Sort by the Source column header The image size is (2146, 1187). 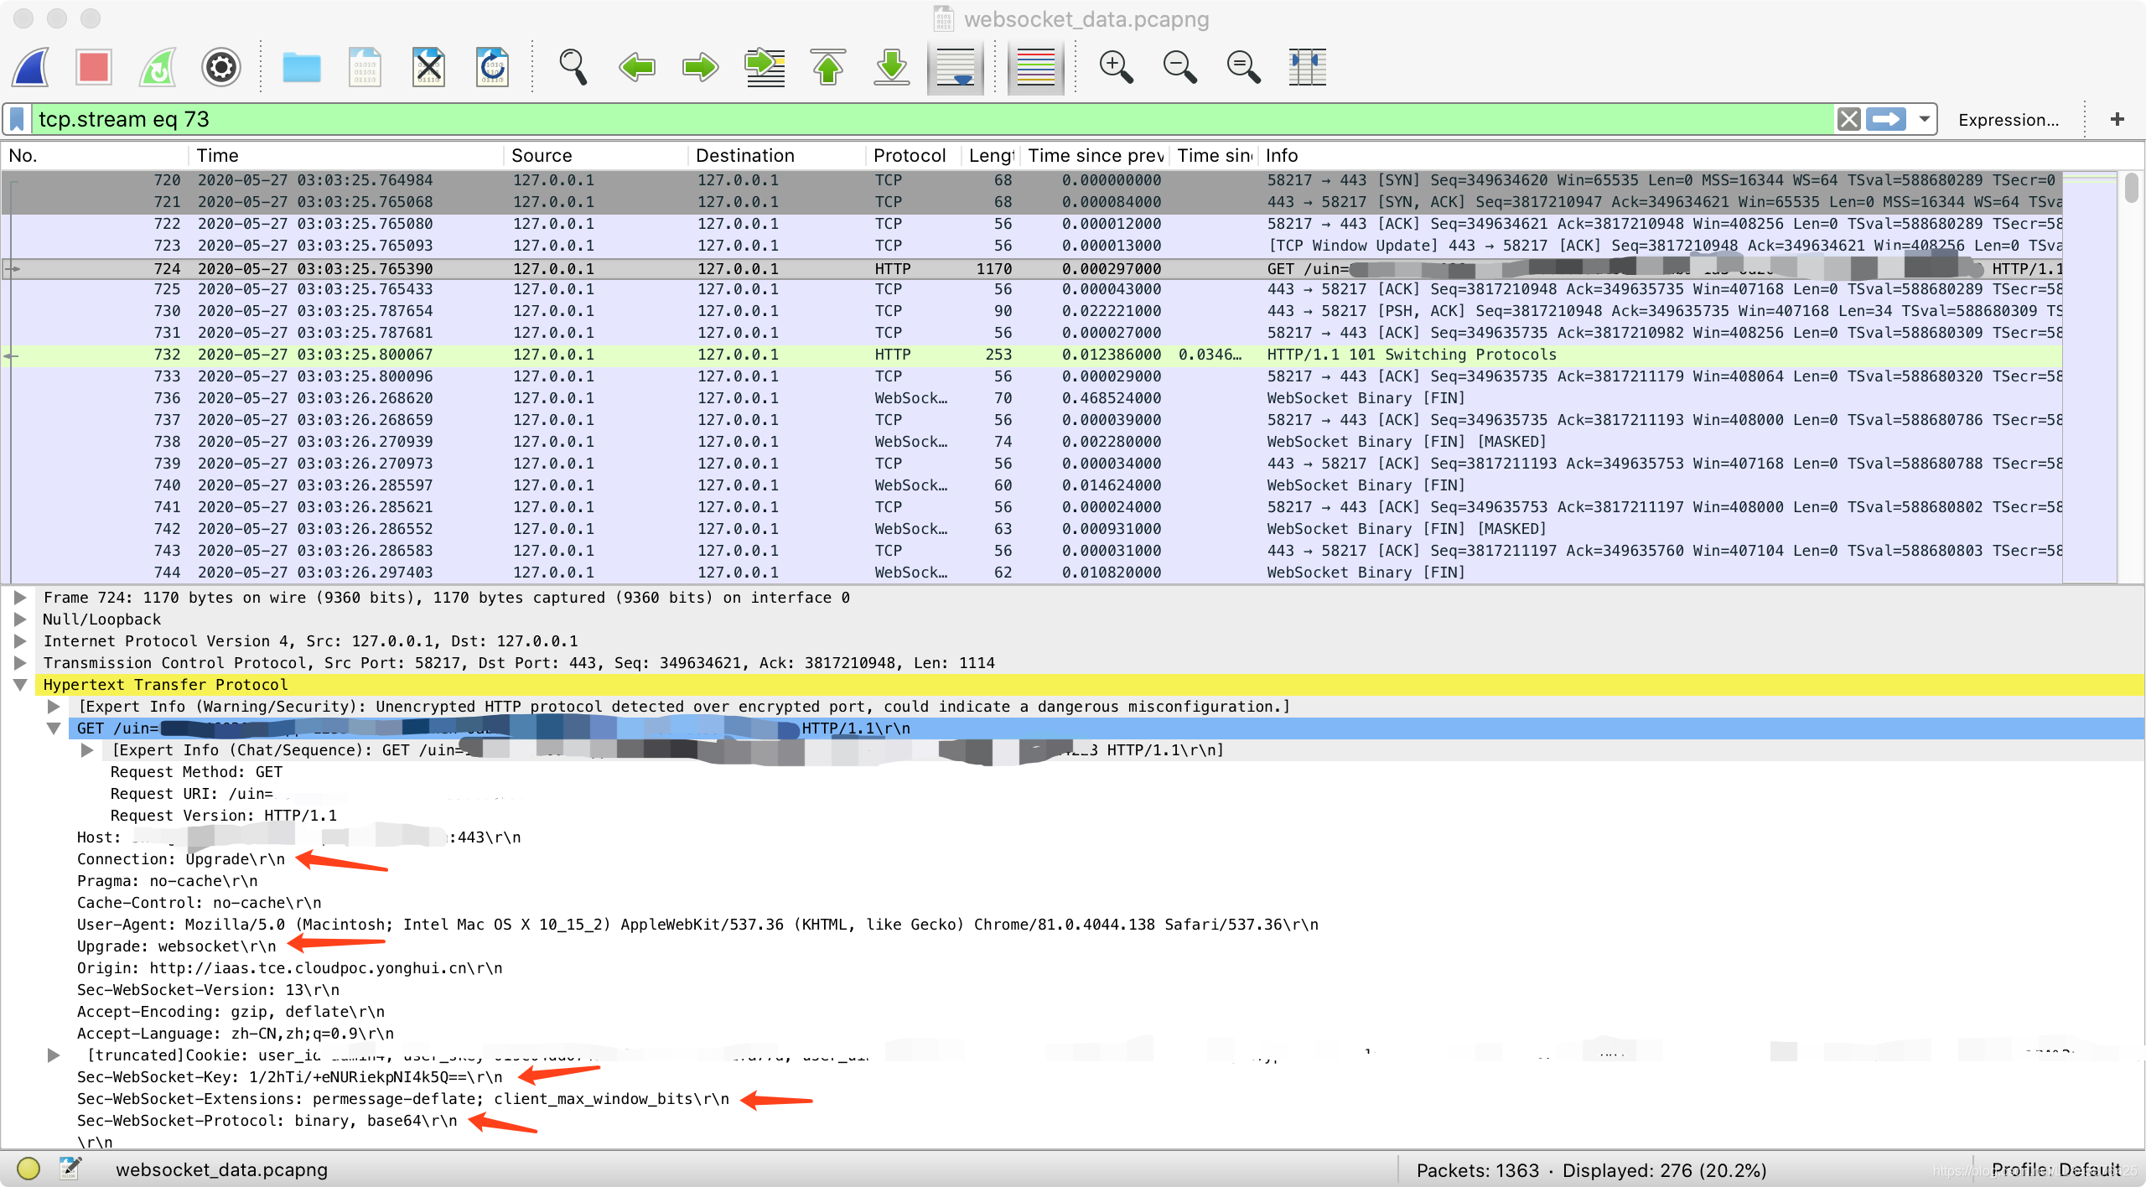pos(542,155)
